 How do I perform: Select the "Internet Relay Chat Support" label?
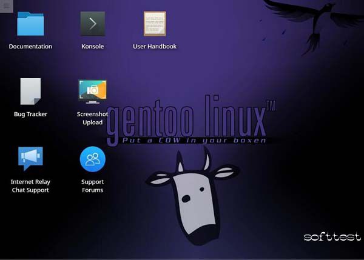point(30,186)
